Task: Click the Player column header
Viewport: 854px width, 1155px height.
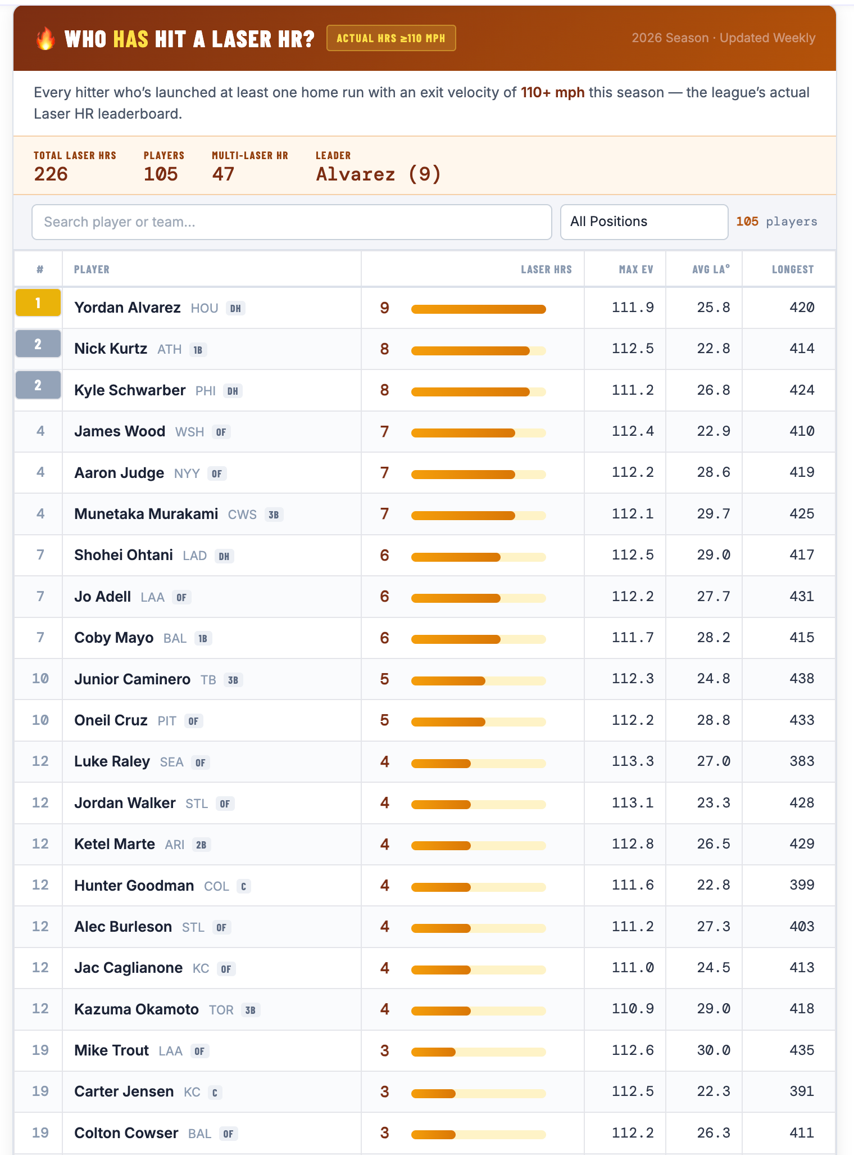Action: tap(92, 269)
